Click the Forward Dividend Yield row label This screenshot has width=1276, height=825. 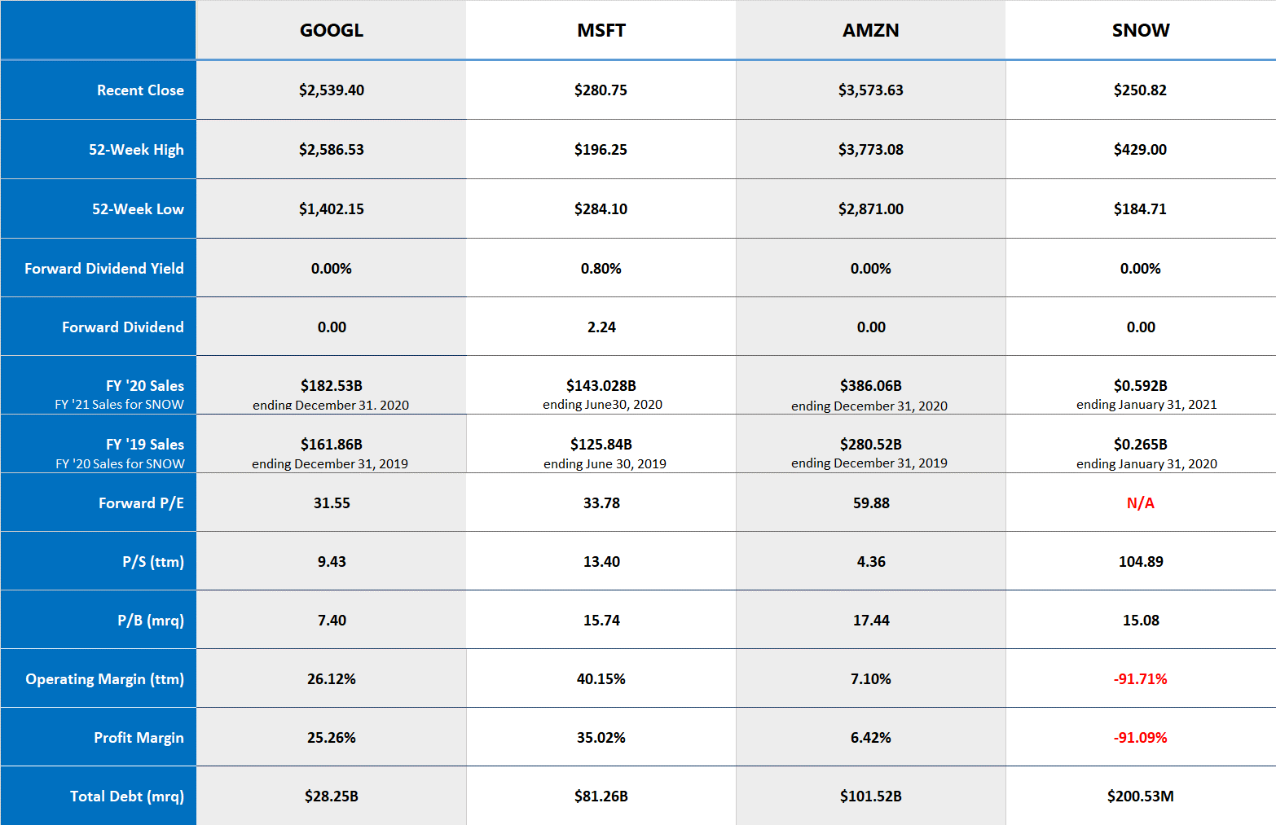pyautogui.click(x=104, y=269)
